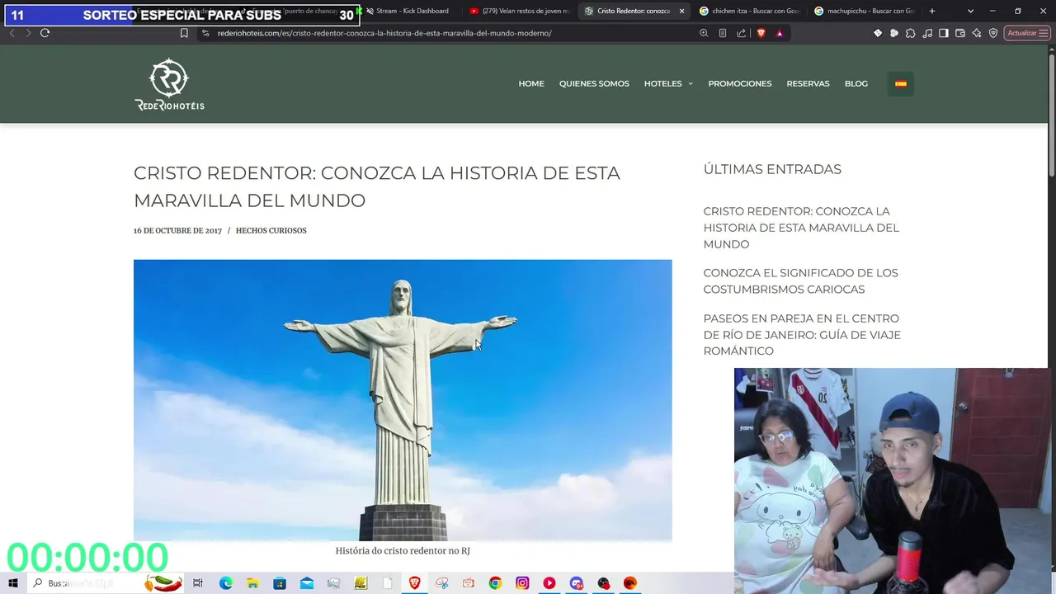Open the Windows Start menu
1056x594 pixels.
(x=12, y=583)
